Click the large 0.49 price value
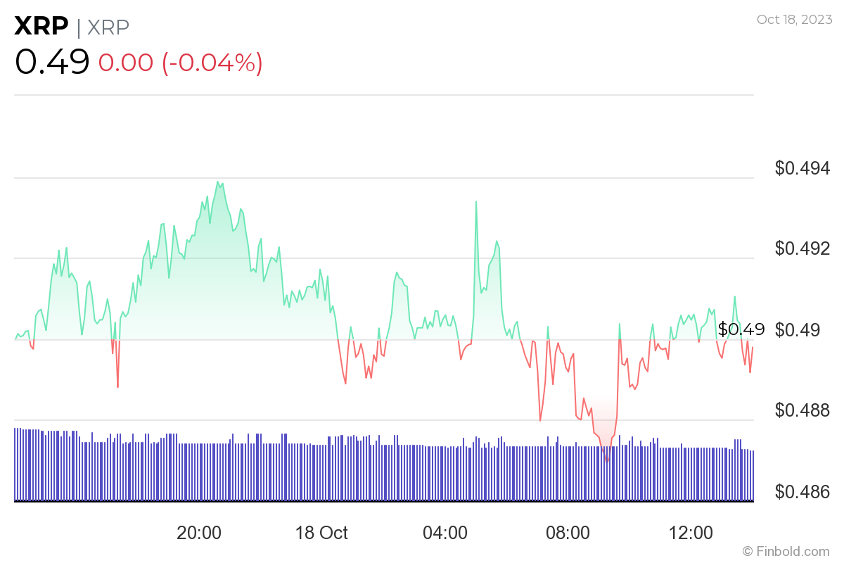This screenshot has width=844, height=563. pos(52,62)
